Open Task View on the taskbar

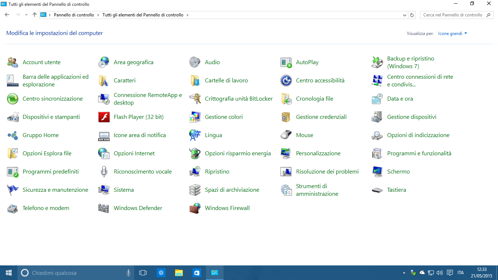tap(143, 273)
